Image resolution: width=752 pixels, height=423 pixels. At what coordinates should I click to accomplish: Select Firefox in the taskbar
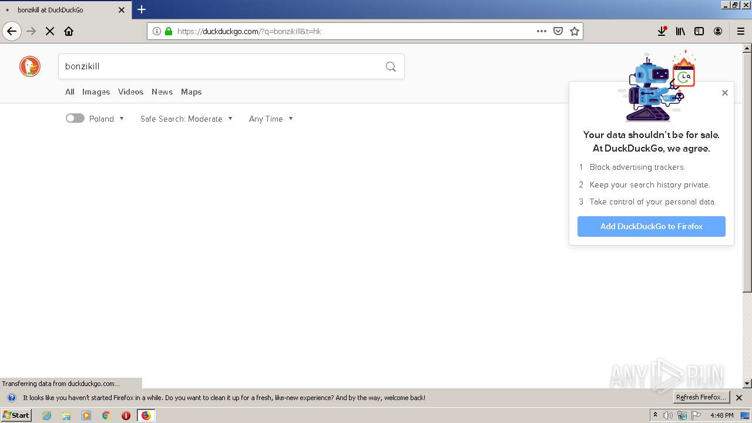click(x=146, y=415)
